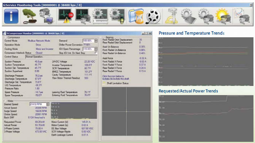The height and width of the screenshot is (143, 255).
Task: Adjust the IGV Open Percentage spinner
Action: click(96, 49)
